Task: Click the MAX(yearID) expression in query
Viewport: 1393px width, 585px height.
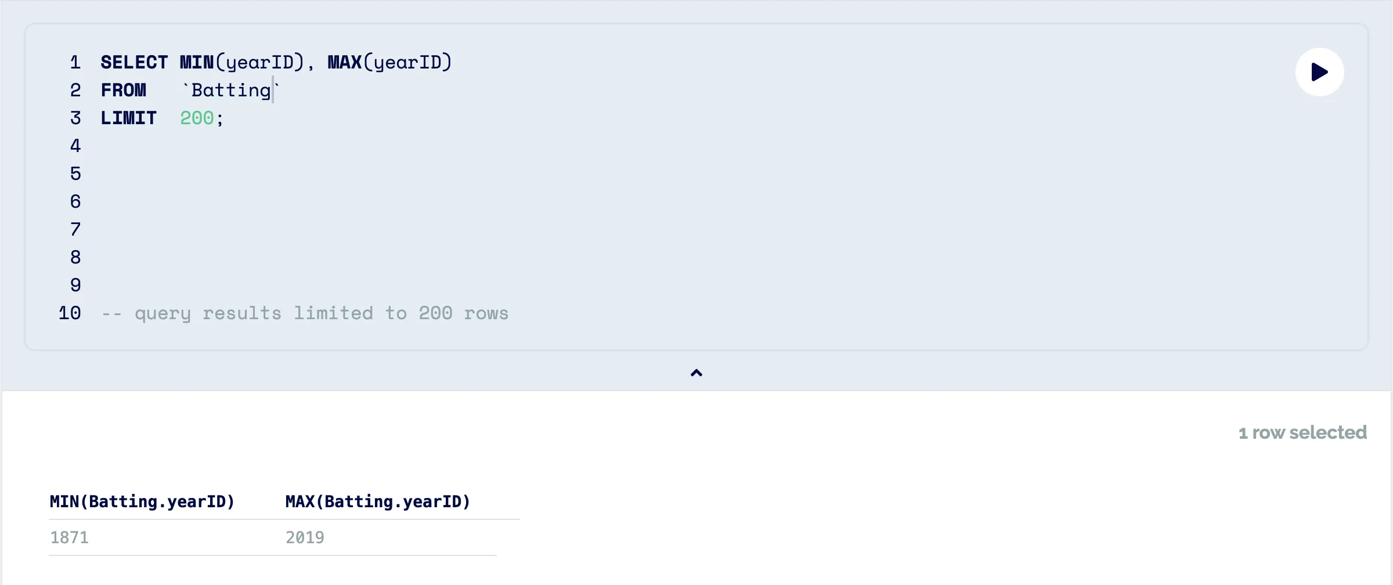Action: [x=389, y=62]
